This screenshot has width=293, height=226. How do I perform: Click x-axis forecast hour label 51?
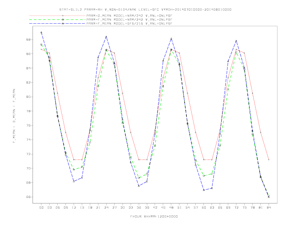pyautogui.click(x=179, y=208)
